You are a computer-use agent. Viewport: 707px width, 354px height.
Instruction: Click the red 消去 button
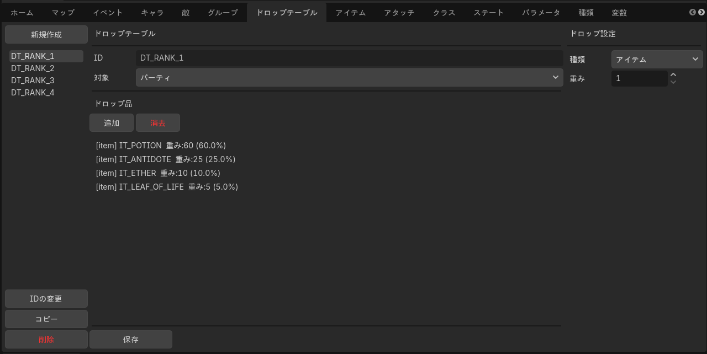point(158,123)
